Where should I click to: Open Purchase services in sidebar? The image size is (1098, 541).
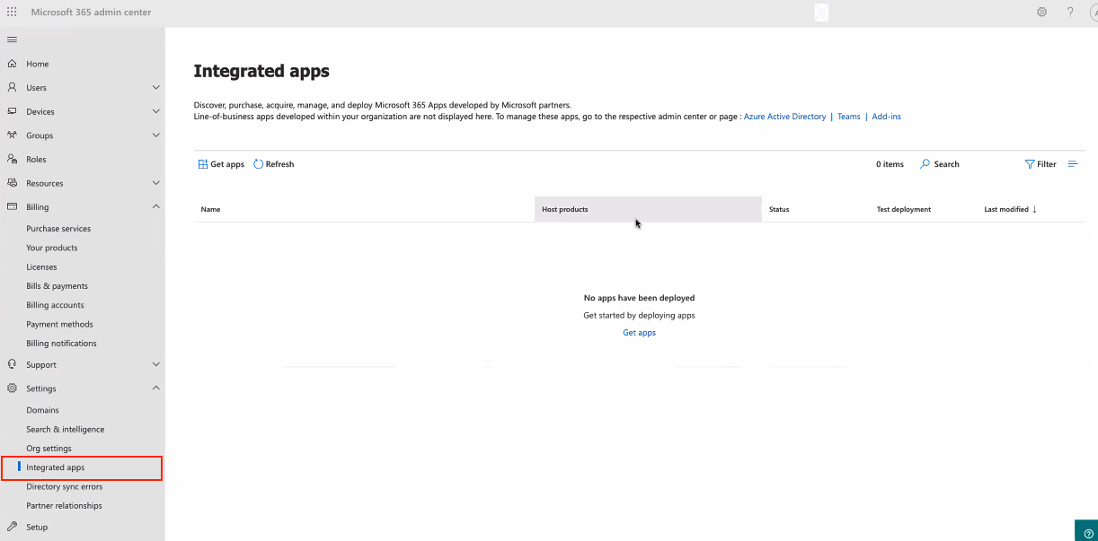pos(58,229)
